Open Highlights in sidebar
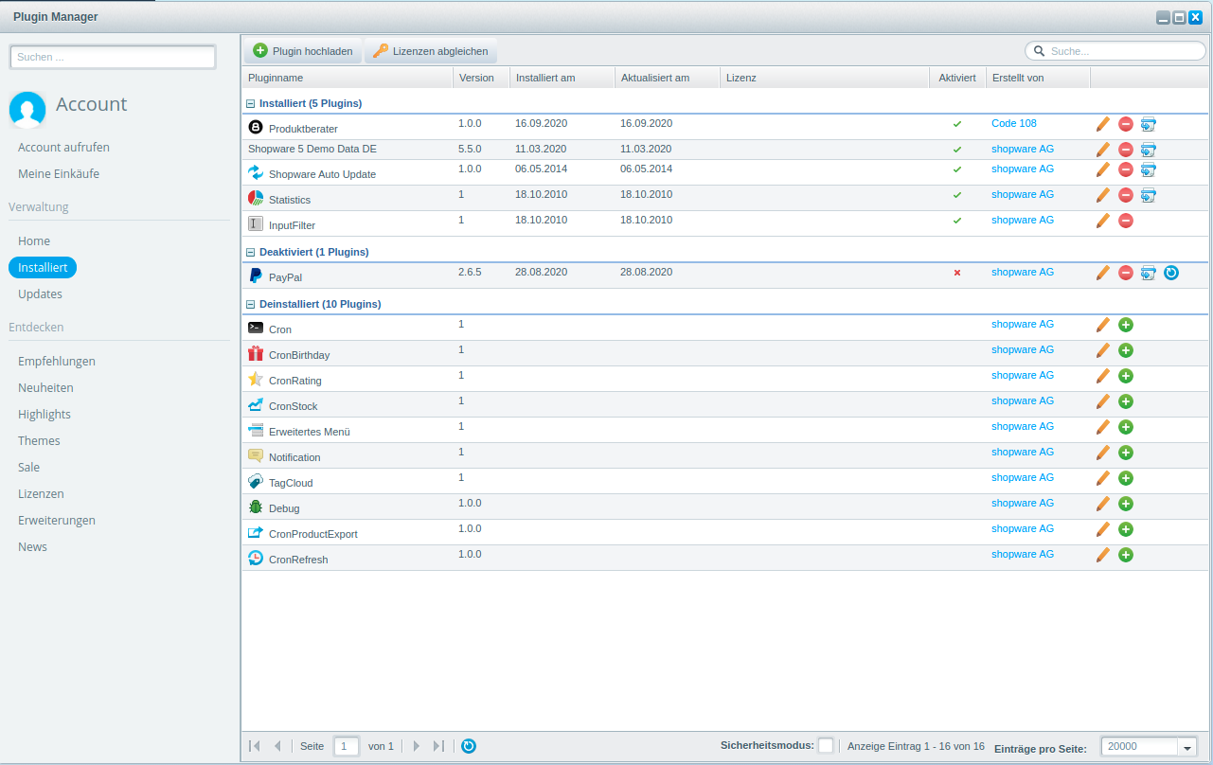Screen dimensions: 1213x765 45,415
